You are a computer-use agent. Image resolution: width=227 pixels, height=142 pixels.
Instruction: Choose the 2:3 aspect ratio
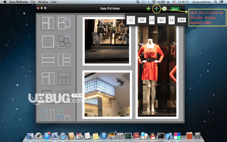pos(152,20)
